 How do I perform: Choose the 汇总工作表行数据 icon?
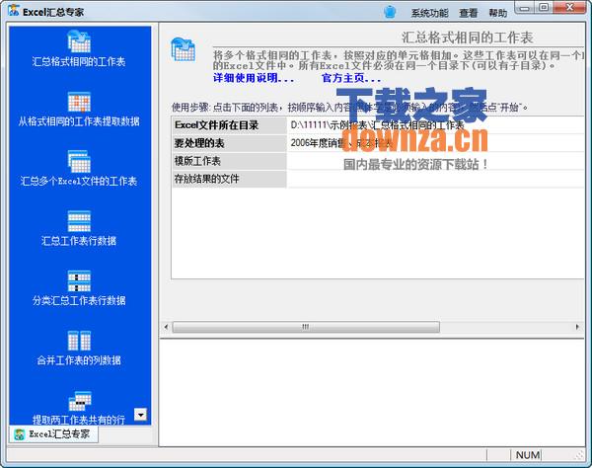pyautogui.click(x=79, y=221)
